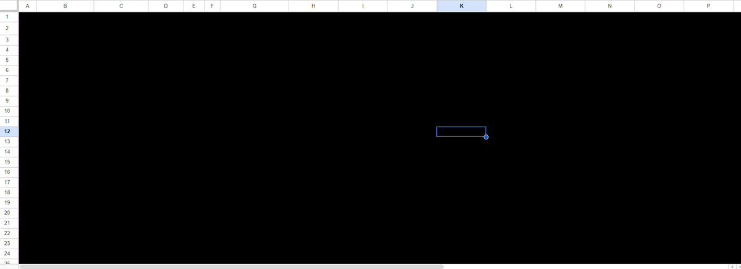Select column P header
741x269 pixels.
pyautogui.click(x=708, y=6)
